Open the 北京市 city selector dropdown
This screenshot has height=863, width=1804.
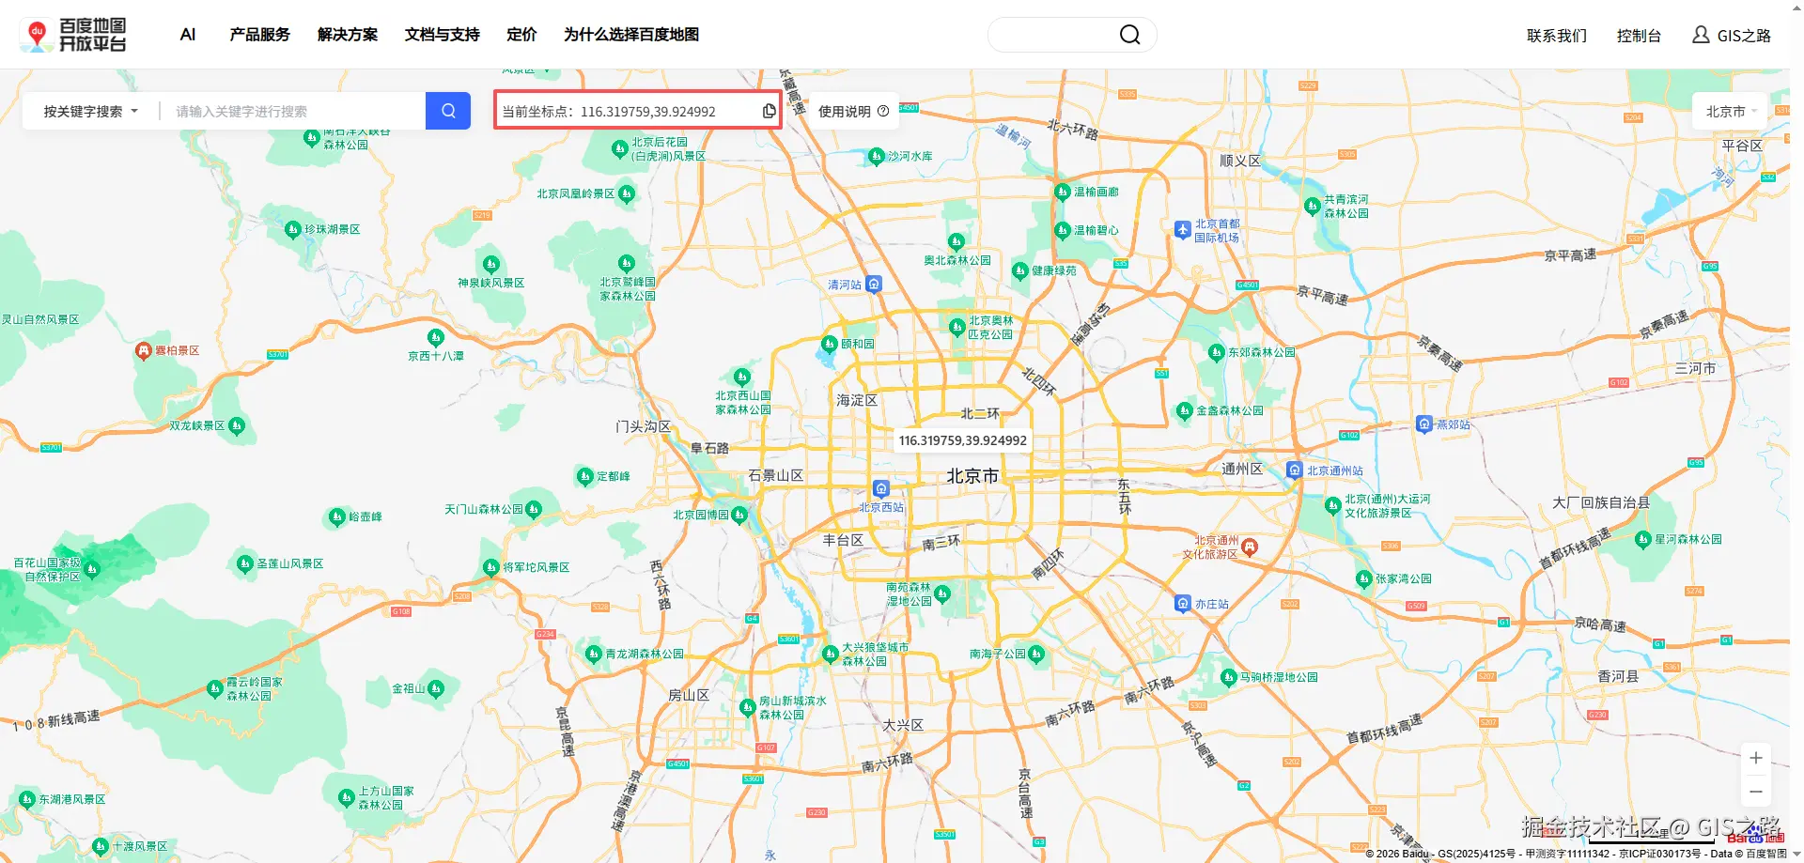[1732, 111]
